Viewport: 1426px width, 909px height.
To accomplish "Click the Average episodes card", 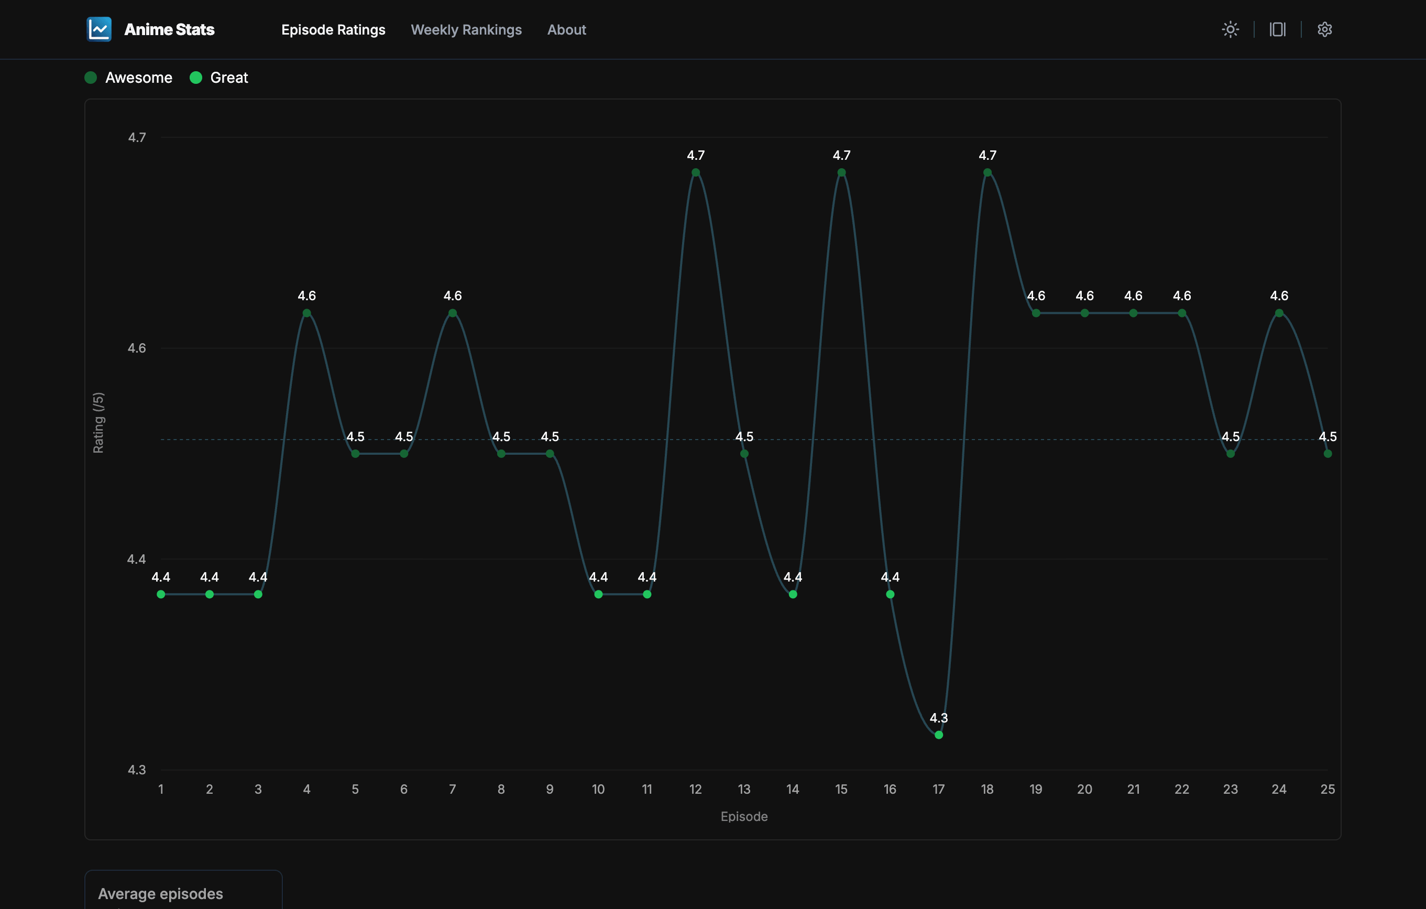I will tap(183, 891).
